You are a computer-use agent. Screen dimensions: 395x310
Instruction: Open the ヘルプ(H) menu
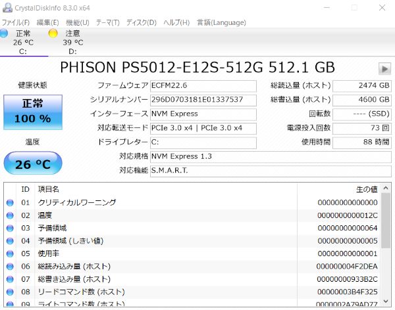point(176,22)
